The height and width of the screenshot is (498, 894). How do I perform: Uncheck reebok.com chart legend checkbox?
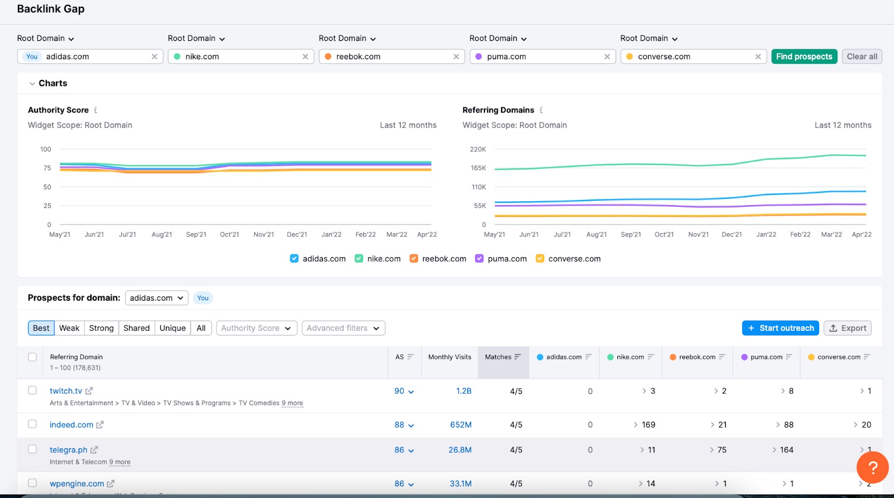[x=414, y=259]
